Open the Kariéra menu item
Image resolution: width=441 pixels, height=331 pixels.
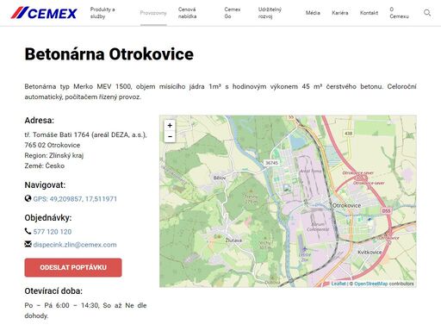click(340, 13)
